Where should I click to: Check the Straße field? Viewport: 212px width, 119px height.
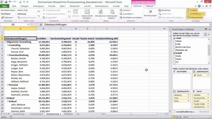pos(174,56)
